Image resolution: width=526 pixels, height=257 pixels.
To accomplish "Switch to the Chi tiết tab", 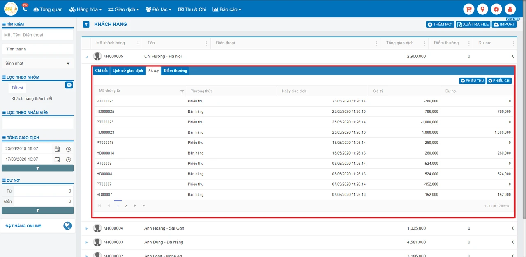I will point(101,71).
